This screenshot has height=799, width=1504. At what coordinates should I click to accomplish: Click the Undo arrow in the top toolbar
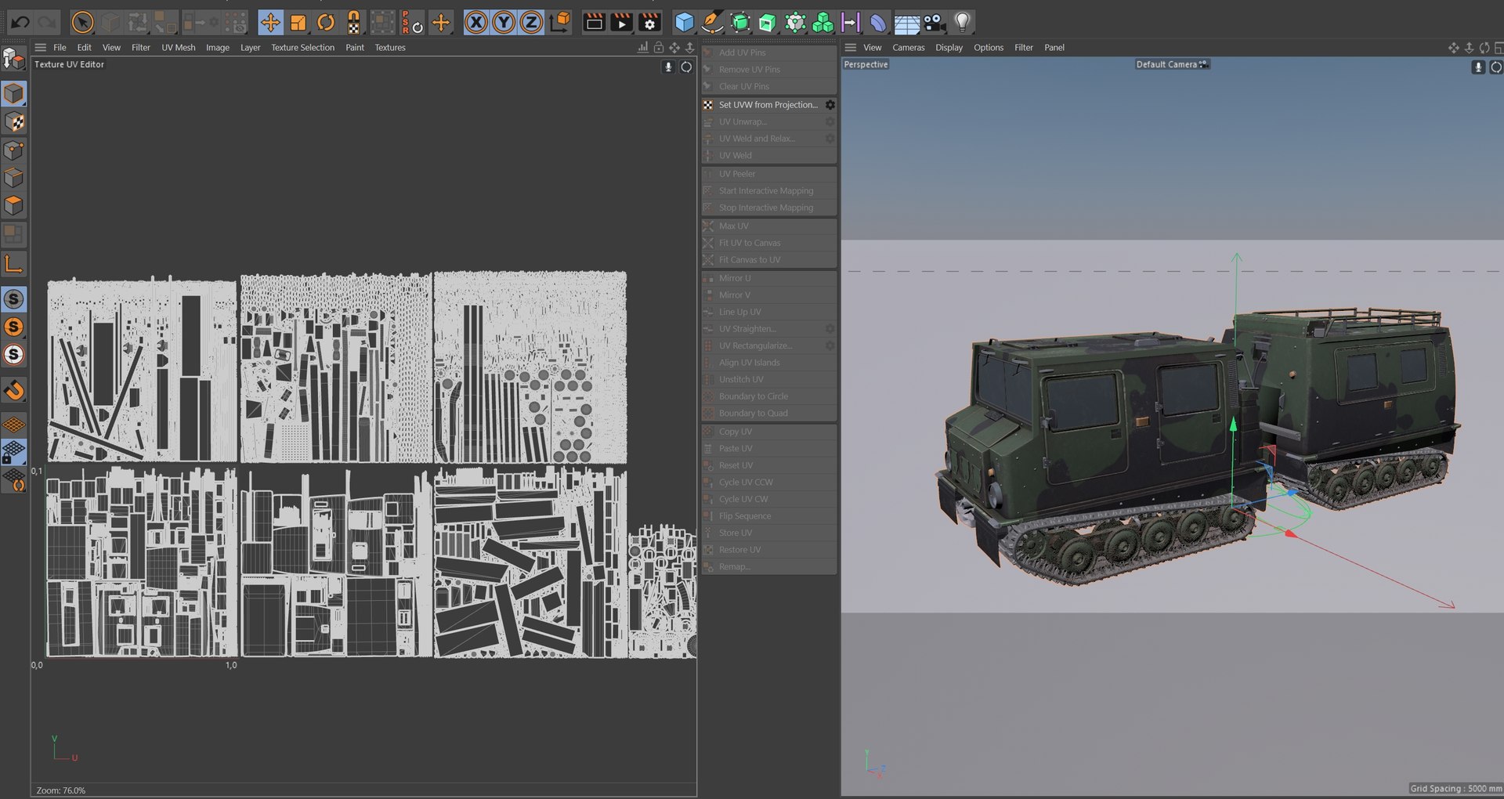pos(20,23)
